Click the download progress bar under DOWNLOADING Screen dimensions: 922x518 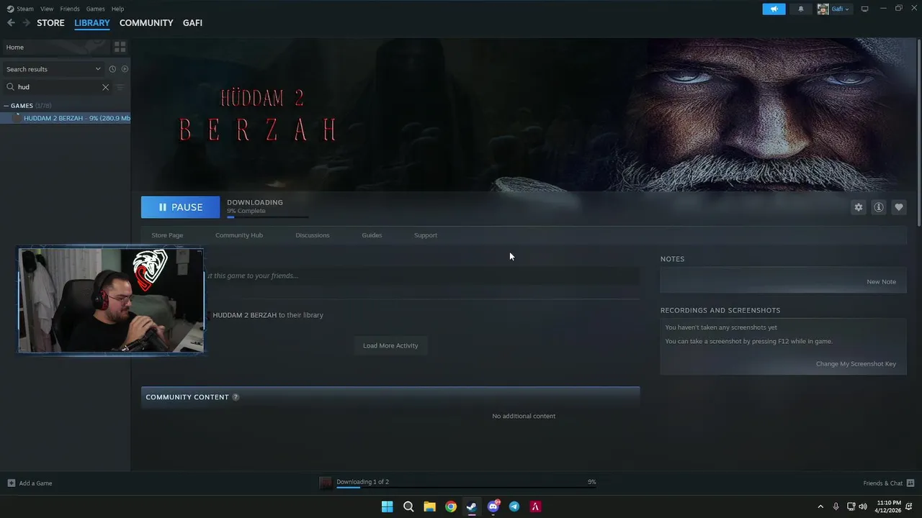pyautogui.click(x=267, y=217)
